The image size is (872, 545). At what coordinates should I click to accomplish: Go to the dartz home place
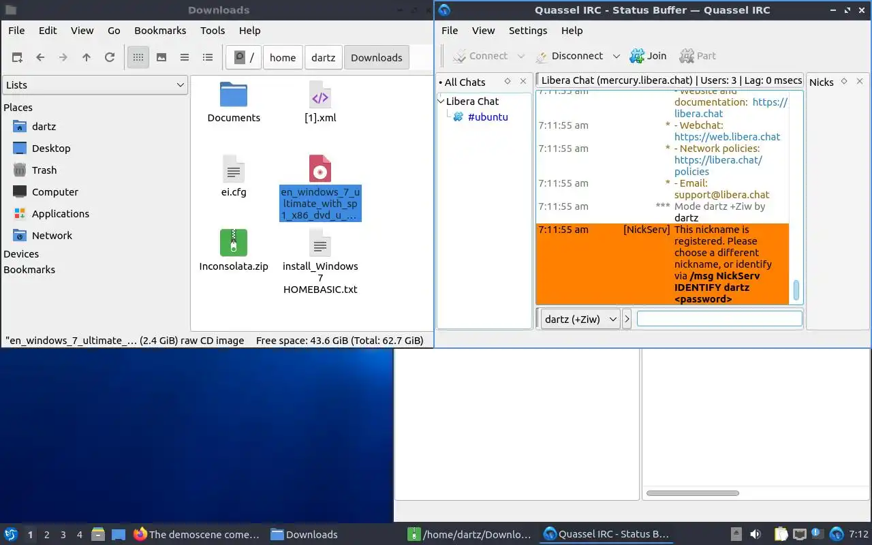pos(44,127)
